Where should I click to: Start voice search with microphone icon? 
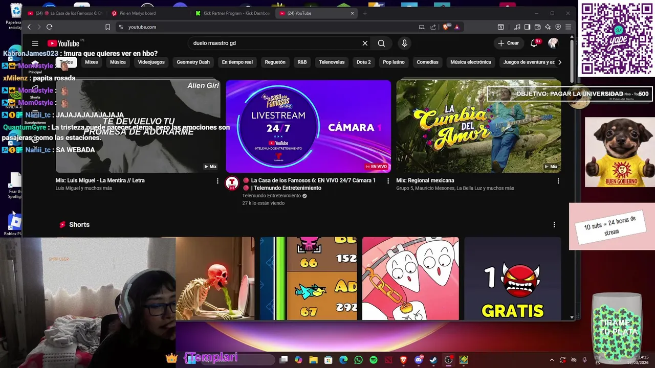coord(404,43)
